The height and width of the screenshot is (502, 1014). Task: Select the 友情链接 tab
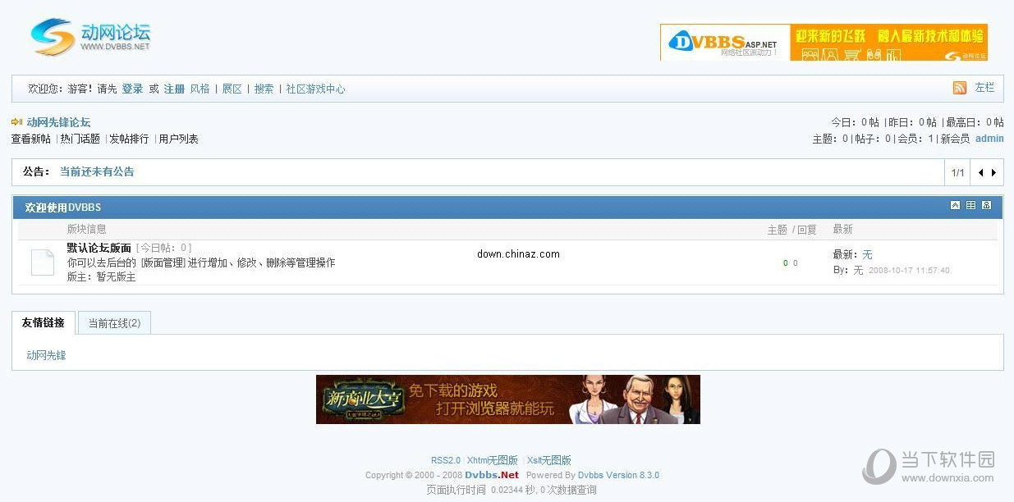click(44, 323)
